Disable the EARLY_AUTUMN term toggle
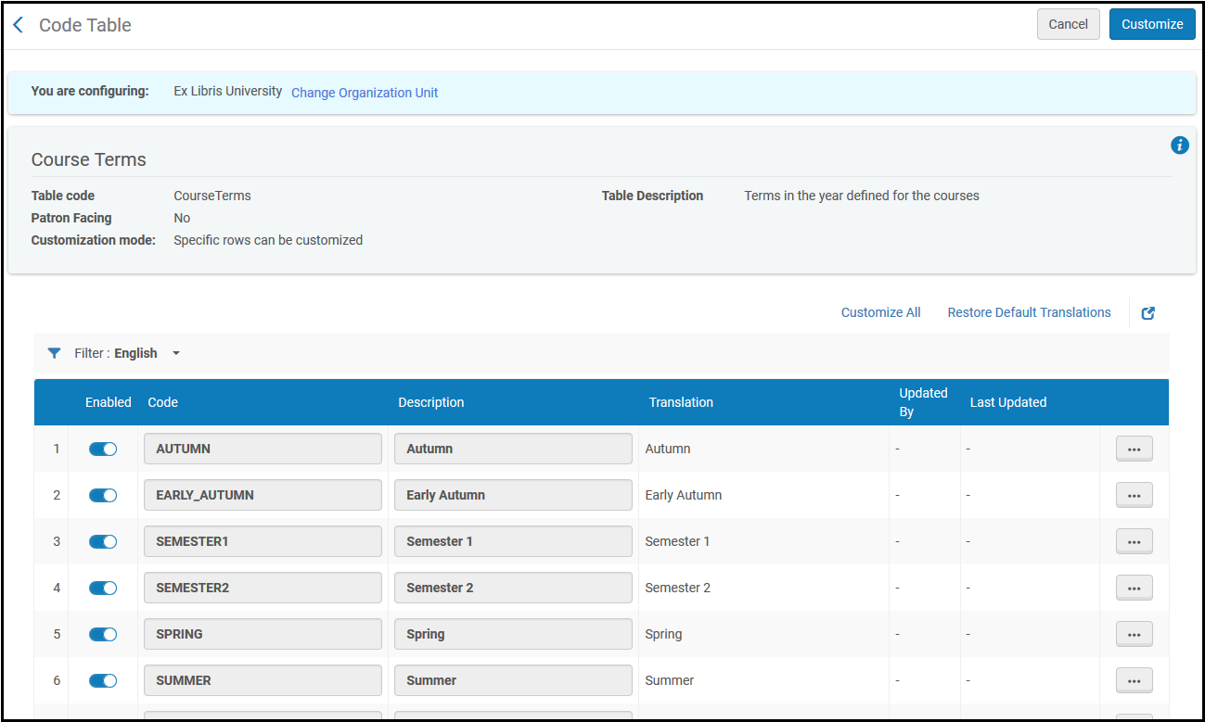Viewport: 1205px width, 722px height. click(103, 495)
